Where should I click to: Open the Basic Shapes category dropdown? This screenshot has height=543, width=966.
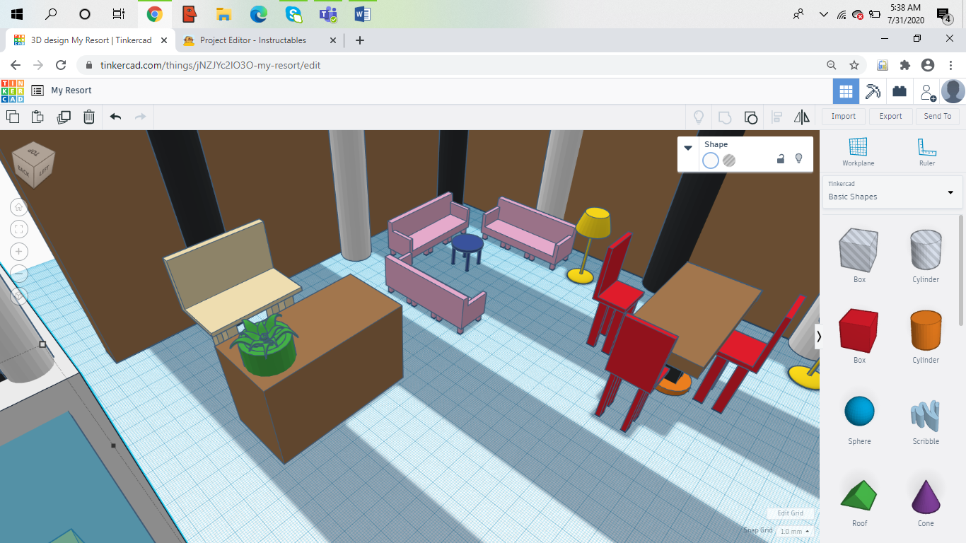(892, 192)
